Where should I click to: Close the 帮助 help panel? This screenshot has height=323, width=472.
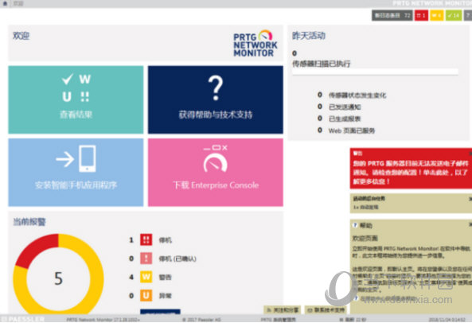470,224
